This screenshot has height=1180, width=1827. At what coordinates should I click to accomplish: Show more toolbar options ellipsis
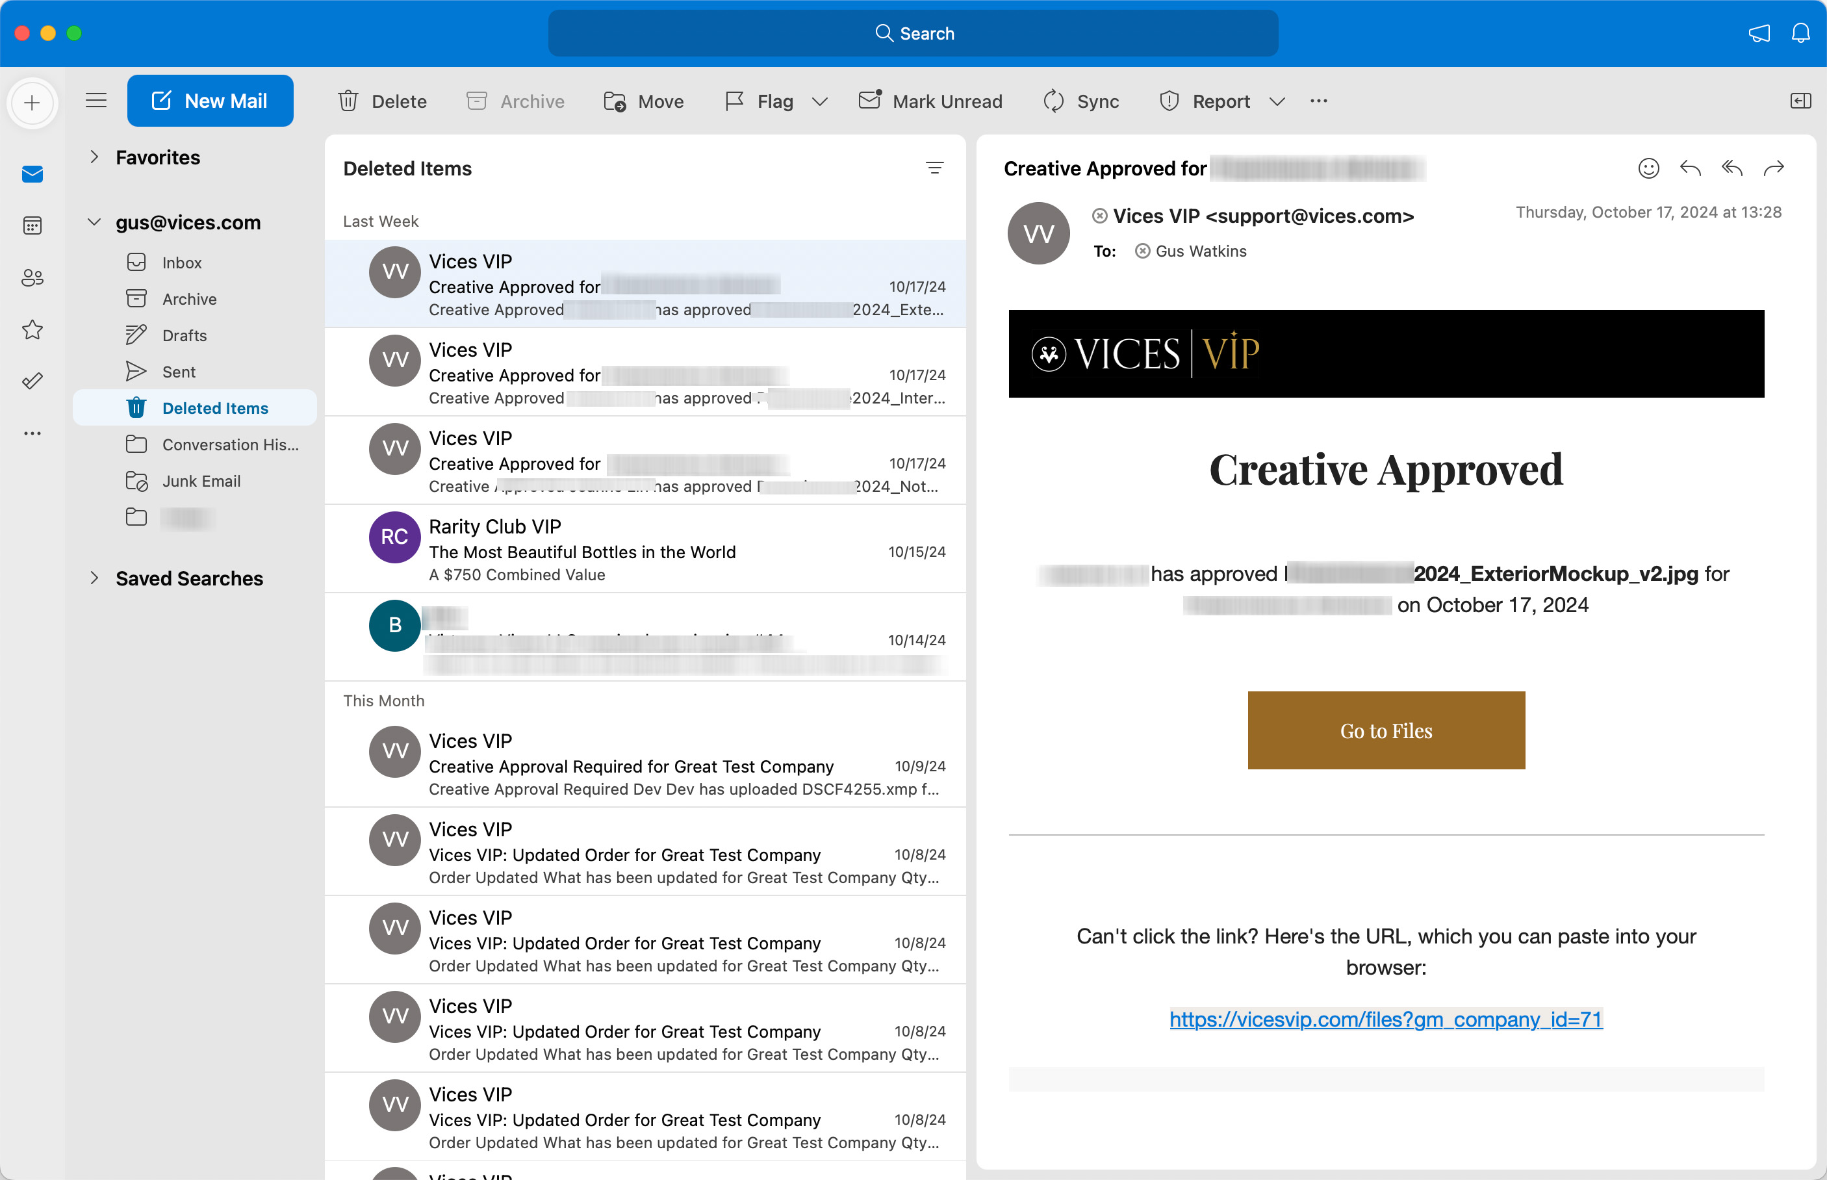coord(1318,101)
